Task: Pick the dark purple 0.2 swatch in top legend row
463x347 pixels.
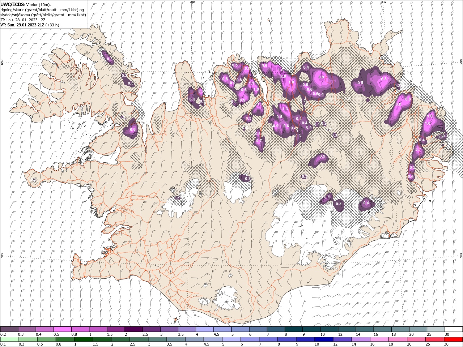Action: (x=9, y=329)
